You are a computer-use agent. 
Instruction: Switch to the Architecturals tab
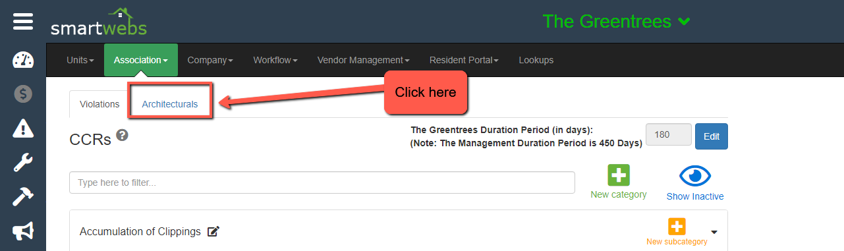pos(170,104)
